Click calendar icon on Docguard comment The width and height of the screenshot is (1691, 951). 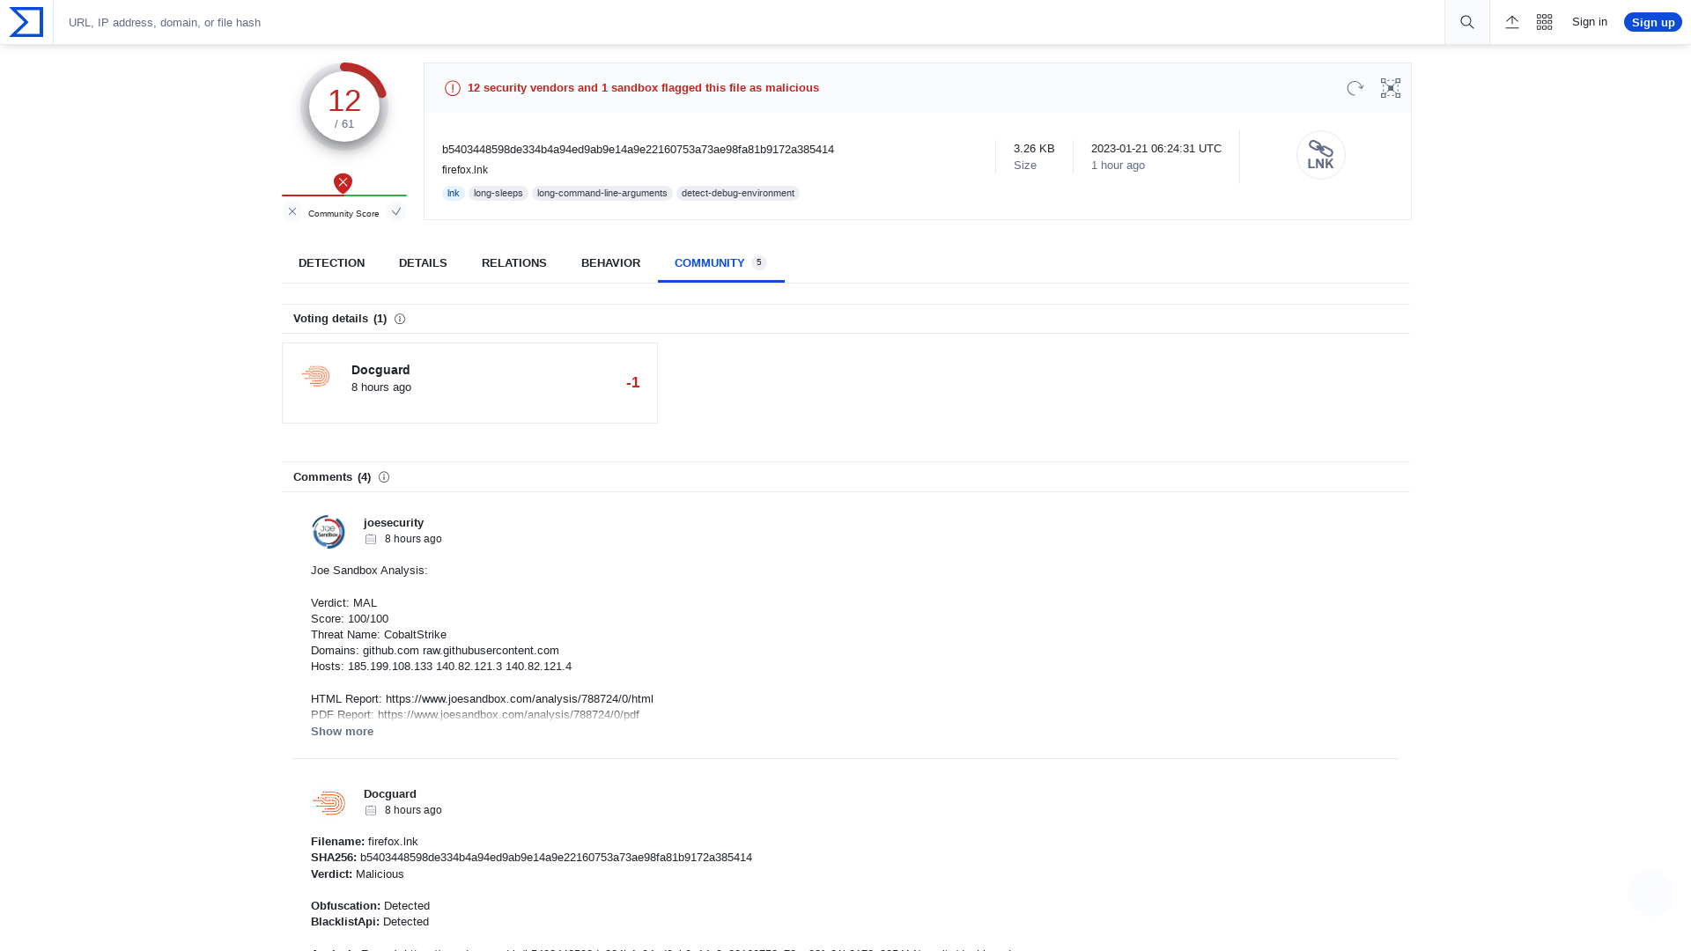[x=371, y=810]
